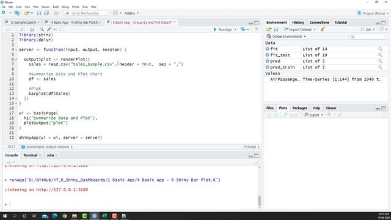Expand the fit object in Environment
The height and width of the screenshot is (220, 391).
point(268,49)
